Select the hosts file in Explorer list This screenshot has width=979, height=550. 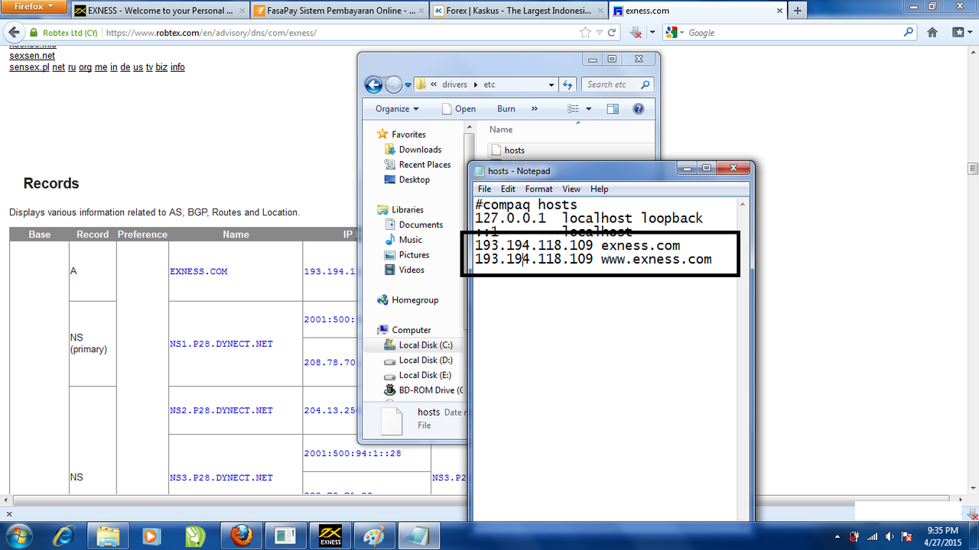pyautogui.click(x=514, y=150)
